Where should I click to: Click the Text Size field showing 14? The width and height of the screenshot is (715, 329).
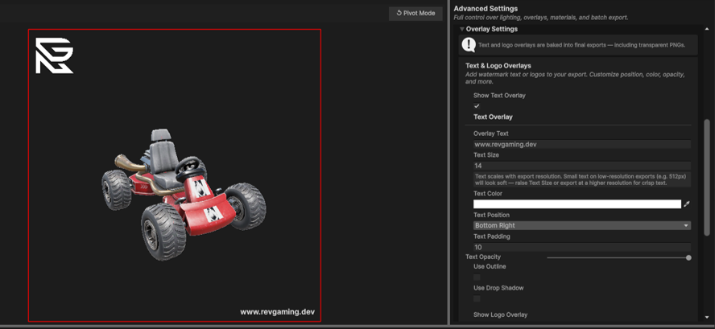pos(582,166)
